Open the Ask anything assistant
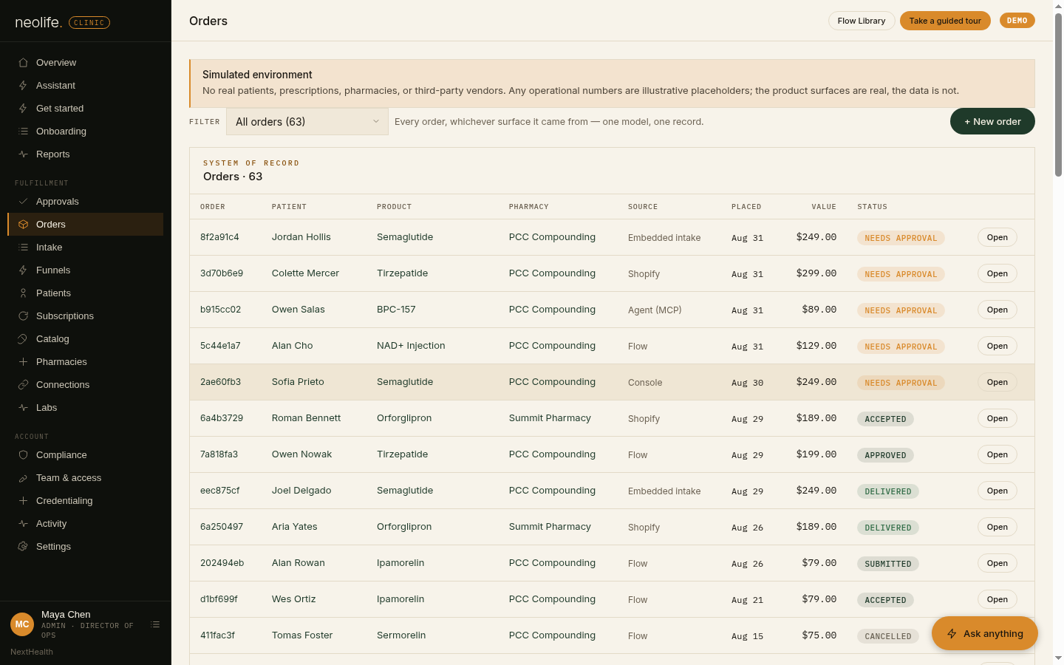The image size is (1064, 665). point(985,633)
